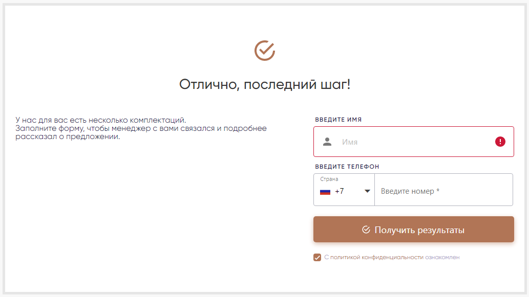Click the large checkmark icon above the heading
The height and width of the screenshot is (297, 529).
click(x=265, y=51)
